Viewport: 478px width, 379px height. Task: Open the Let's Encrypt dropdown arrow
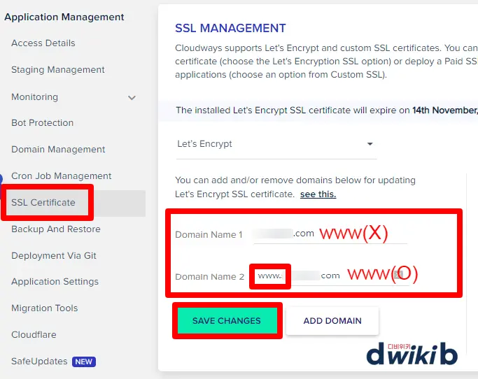[370, 144]
